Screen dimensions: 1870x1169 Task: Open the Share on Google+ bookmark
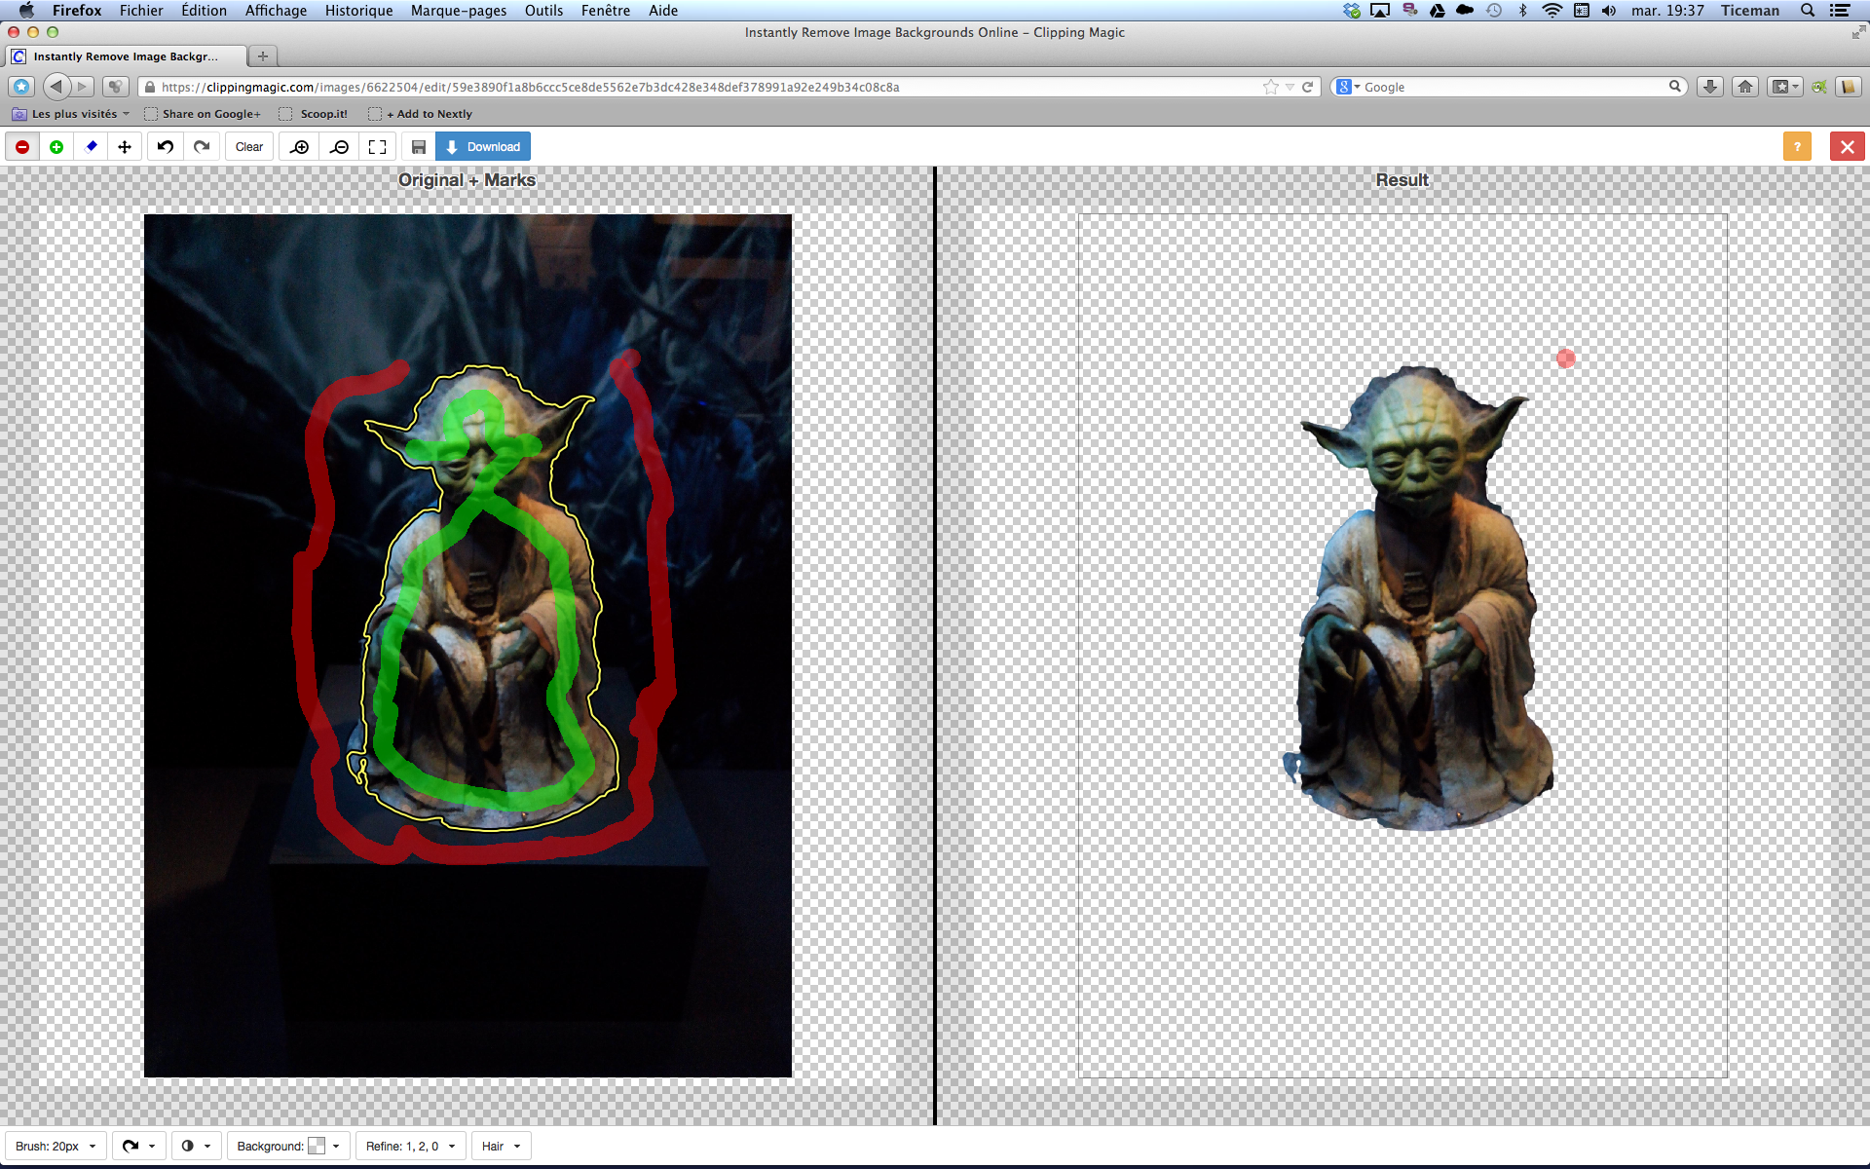[203, 114]
